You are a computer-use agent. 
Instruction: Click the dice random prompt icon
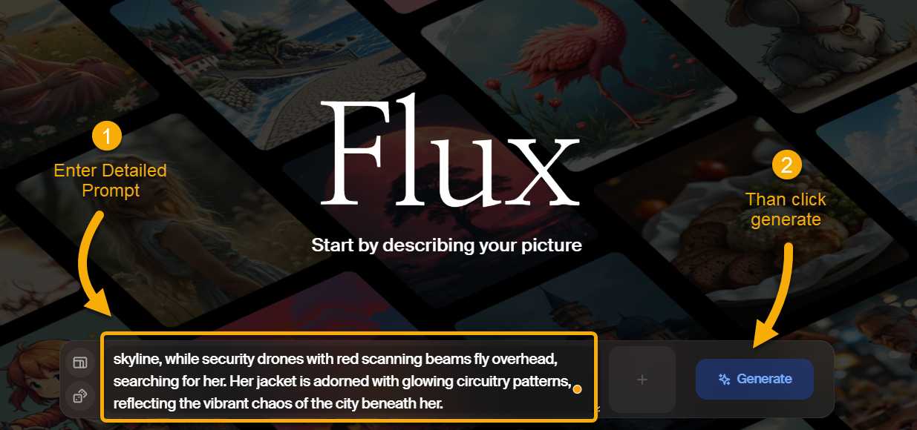[79, 397]
